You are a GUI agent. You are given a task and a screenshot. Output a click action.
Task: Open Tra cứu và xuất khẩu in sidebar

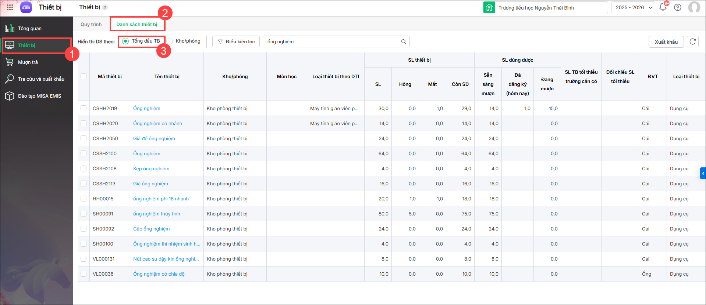pos(41,79)
